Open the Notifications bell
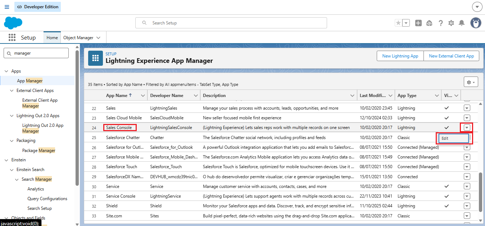The width and height of the screenshot is (485, 226). 462,23
